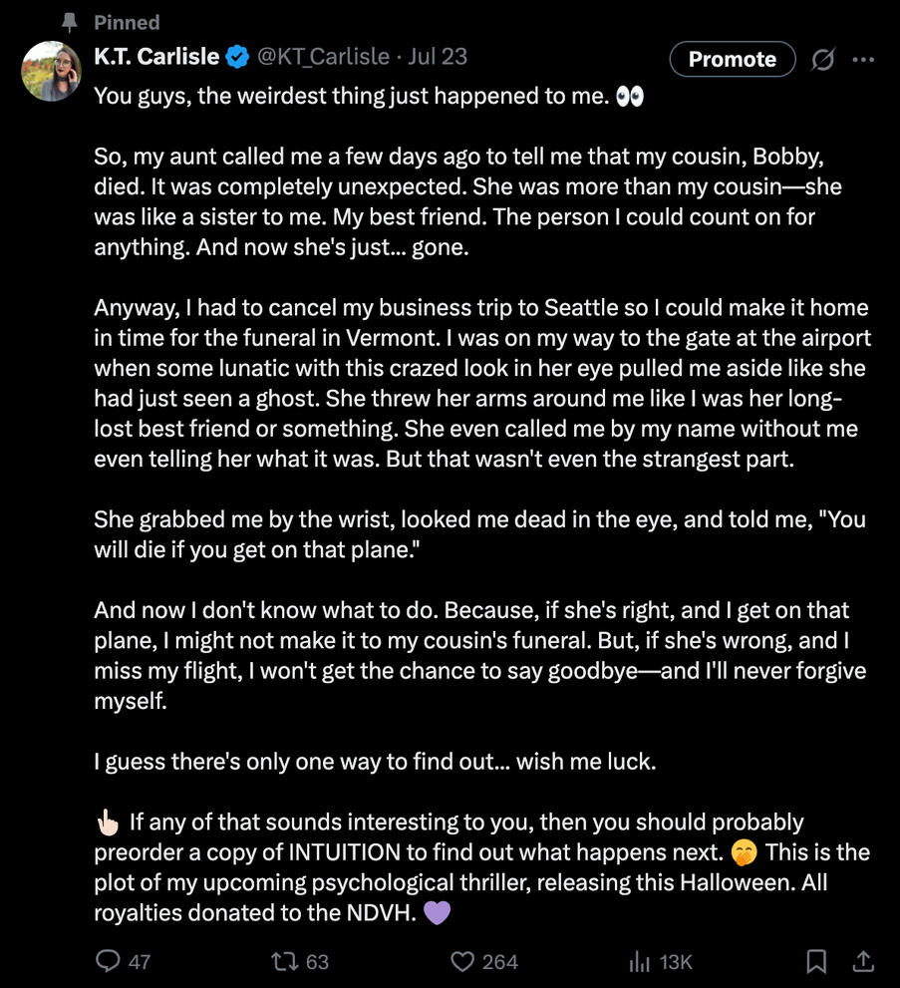Click the 63 reposts count
The width and height of the screenshot is (900, 988).
[x=317, y=961]
